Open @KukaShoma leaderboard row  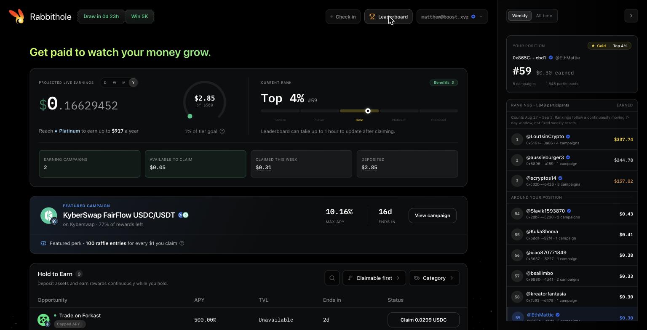coord(572,234)
